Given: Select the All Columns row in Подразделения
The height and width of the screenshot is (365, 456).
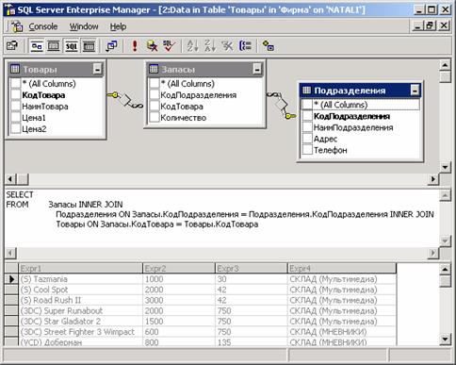Looking at the screenshot, I should [360, 105].
